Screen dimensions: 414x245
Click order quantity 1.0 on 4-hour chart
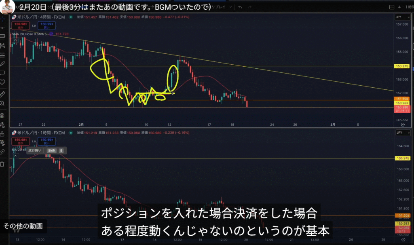pyautogui.click(x=34, y=25)
